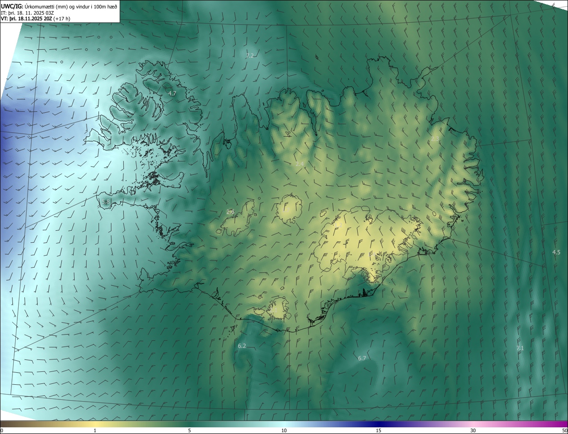The image size is (568, 434).
Task: Click the 6.2 value south of the coast
Action: click(x=242, y=346)
